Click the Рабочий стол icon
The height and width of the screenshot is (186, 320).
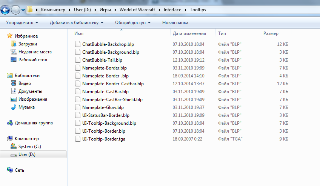coord(14,60)
